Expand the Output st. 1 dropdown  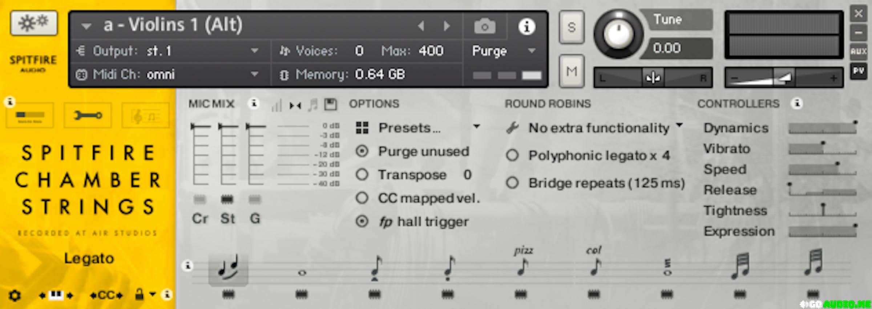pyautogui.click(x=255, y=51)
